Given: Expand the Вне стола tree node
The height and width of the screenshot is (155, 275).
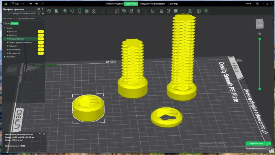Looking at the screenshot, I should pyautogui.click(x=5, y=57).
